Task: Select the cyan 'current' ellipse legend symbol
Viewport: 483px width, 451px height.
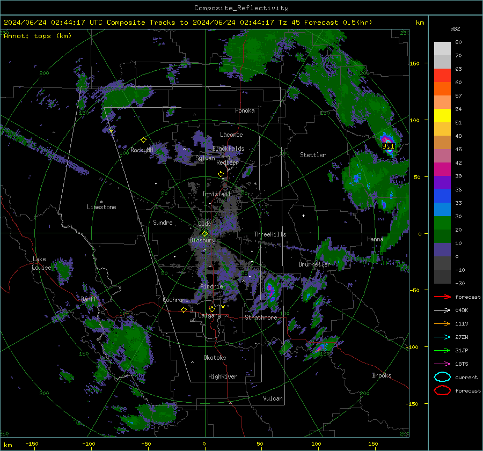Action: coord(442,377)
